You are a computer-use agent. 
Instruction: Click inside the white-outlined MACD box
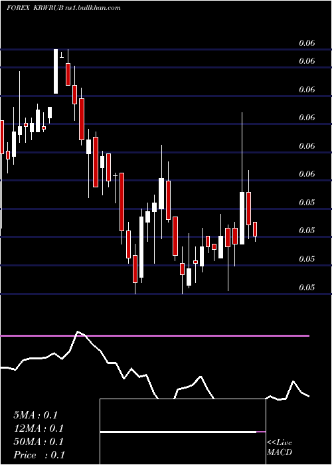coord(183,432)
